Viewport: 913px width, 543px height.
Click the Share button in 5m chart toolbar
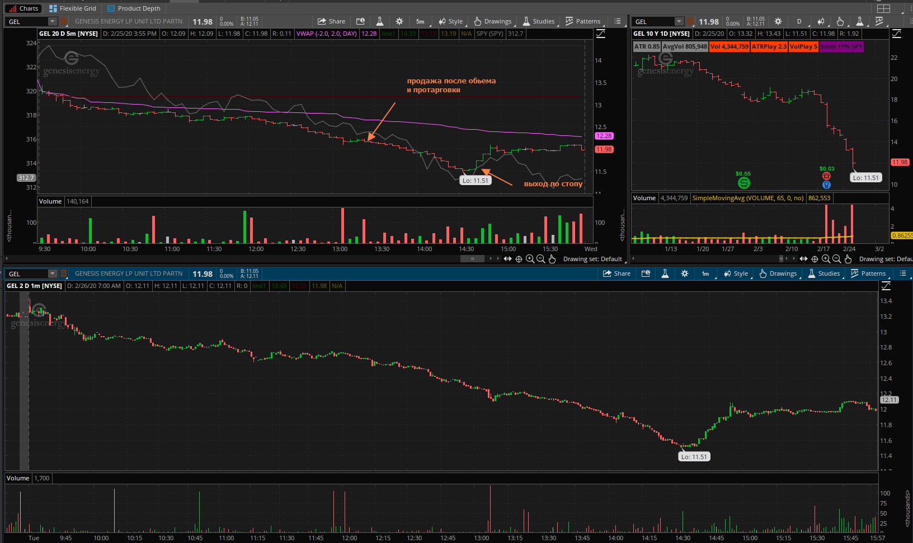331,21
